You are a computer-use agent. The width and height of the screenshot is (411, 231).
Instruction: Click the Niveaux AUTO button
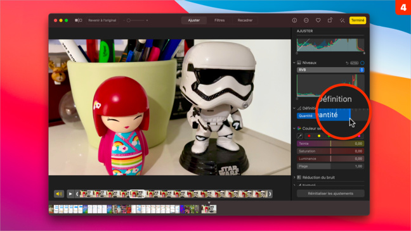pos(354,63)
